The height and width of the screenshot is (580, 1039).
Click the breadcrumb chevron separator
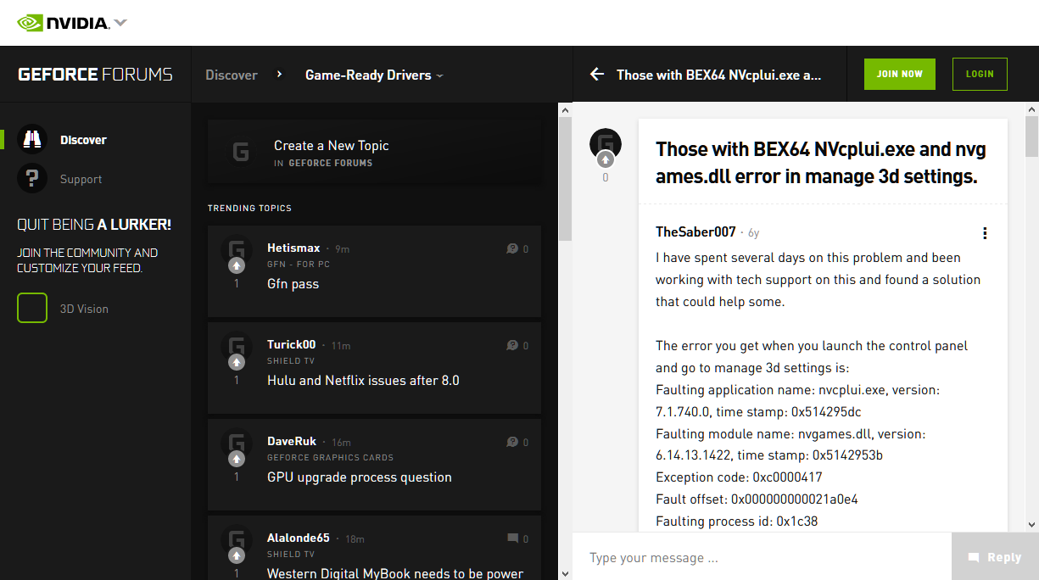(x=280, y=75)
